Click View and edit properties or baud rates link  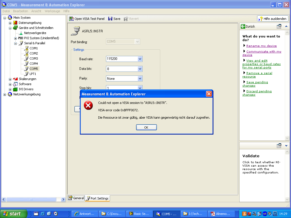click(261, 64)
